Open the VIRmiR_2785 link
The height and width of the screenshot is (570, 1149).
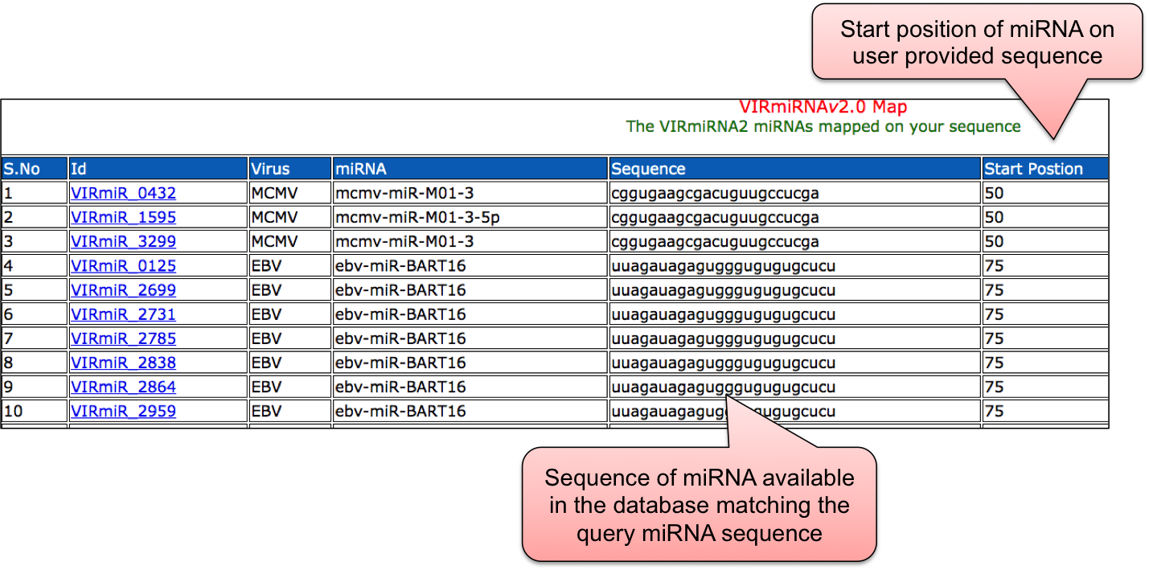123,338
